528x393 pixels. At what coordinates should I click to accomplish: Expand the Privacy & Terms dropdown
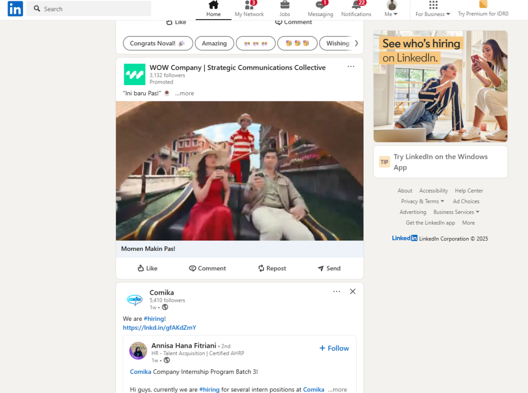423,201
